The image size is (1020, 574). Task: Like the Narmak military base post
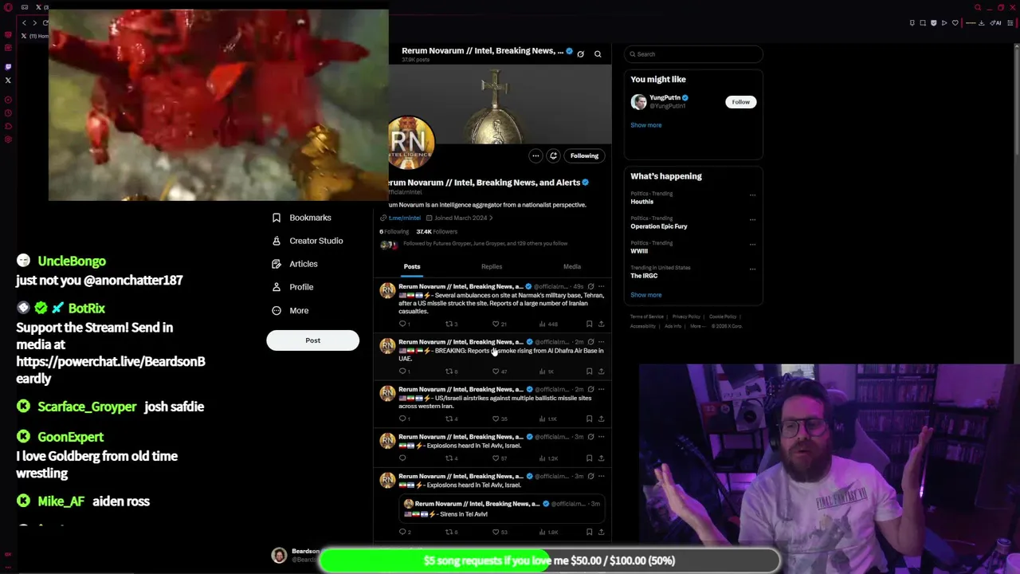point(496,324)
